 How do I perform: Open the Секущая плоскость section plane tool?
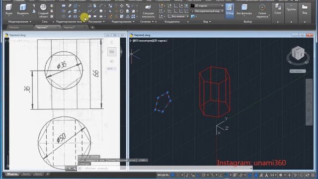pos(148,11)
